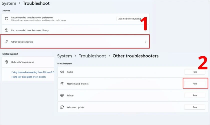210x125 pixels.
Task: Click the wrench icon for Other troubleshooters
Action: click(6, 42)
